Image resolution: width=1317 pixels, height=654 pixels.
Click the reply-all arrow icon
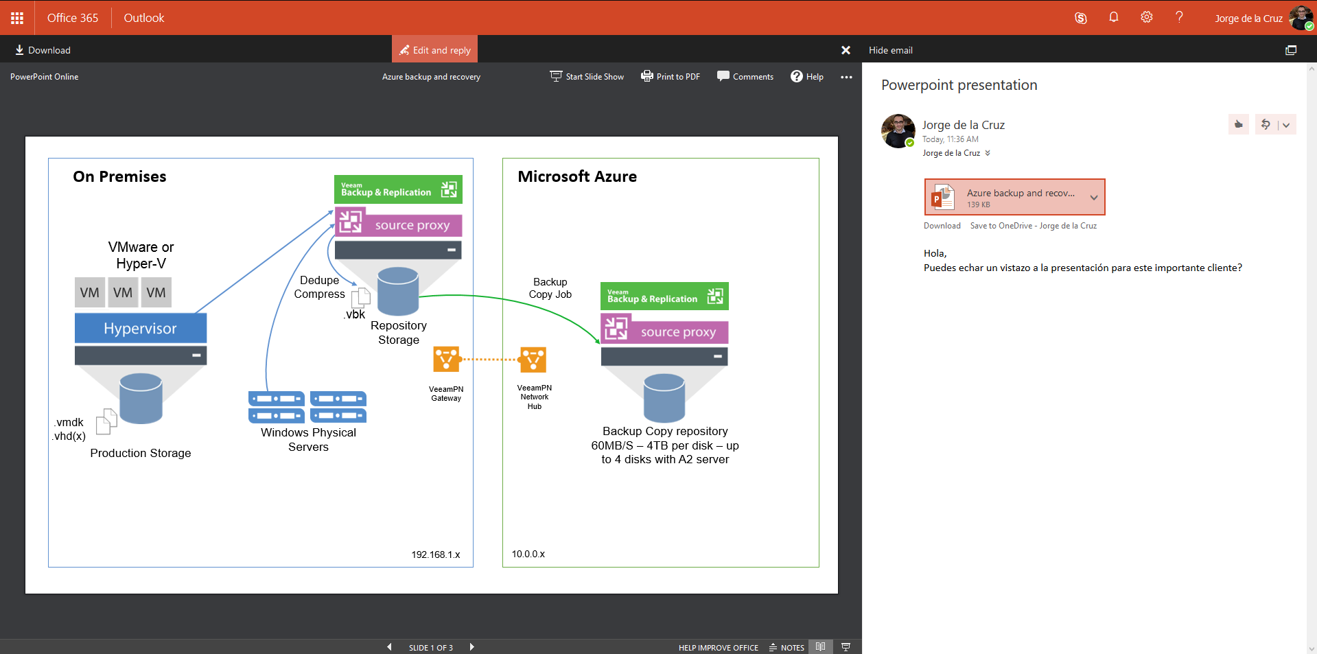click(x=1266, y=124)
